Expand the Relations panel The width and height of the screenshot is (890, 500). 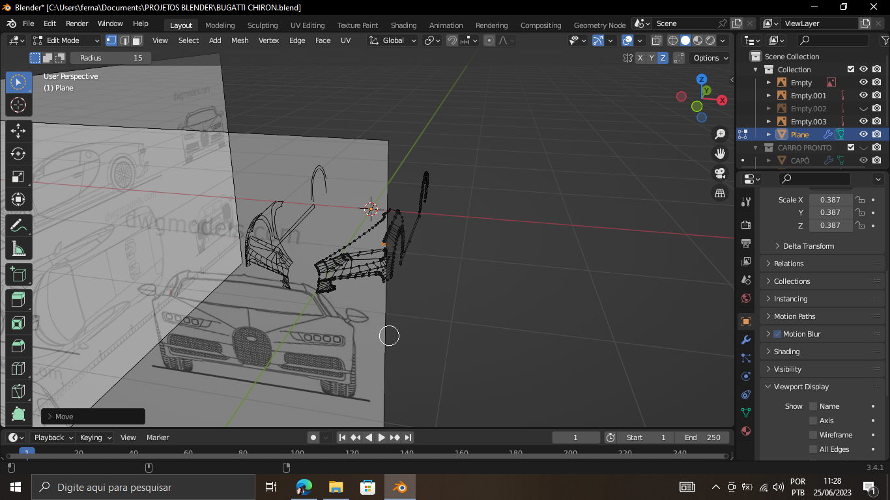click(788, 264)
